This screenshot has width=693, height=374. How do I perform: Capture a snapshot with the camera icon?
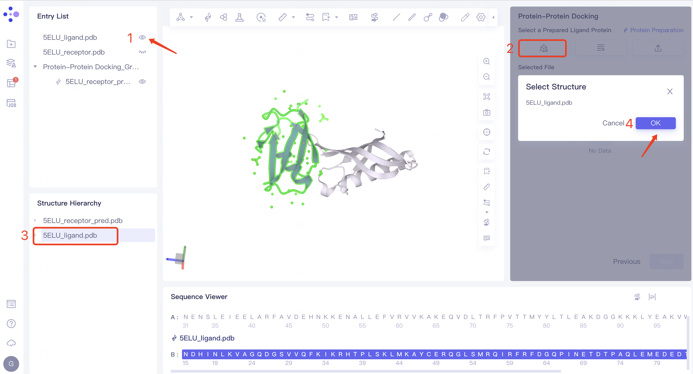(x=487, y=112)
